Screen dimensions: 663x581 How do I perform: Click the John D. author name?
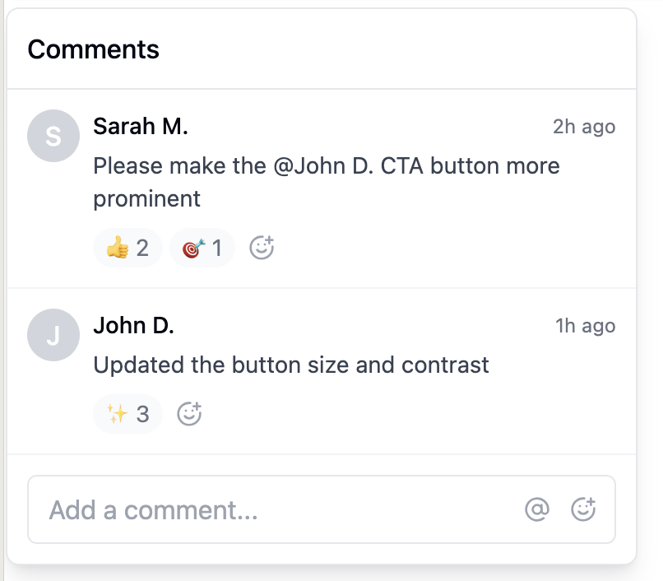tap(134, 325)
